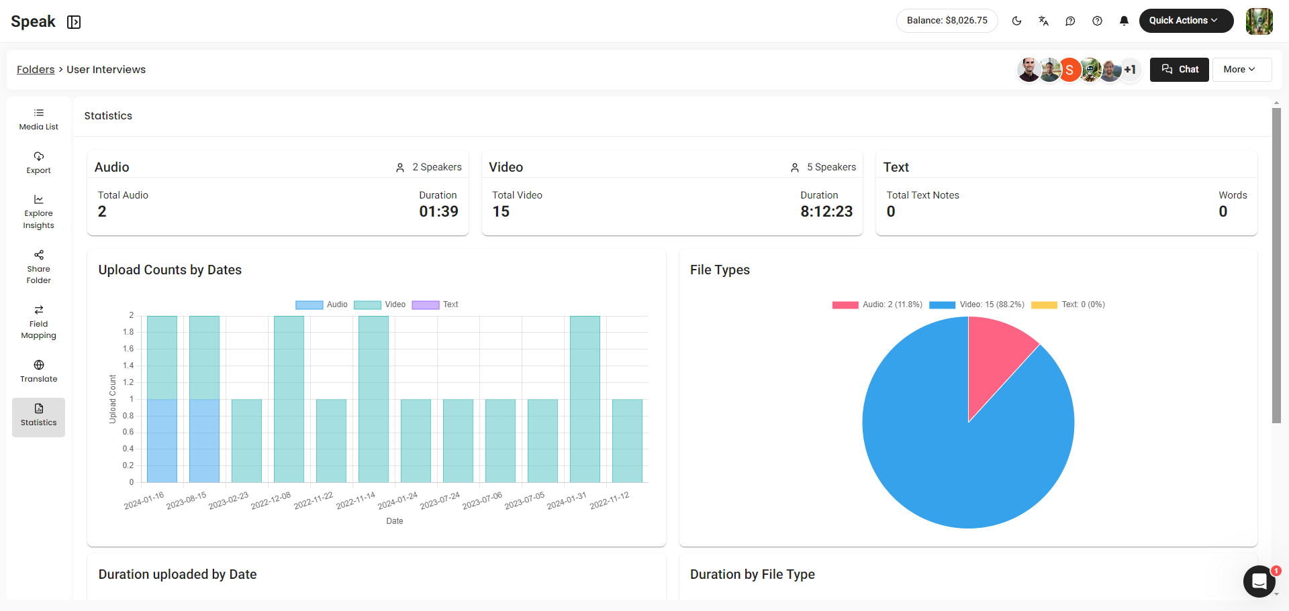Toggle dark mode with the moon icon
This screenshot has width=1289, height=611.
click(1016, 21)
